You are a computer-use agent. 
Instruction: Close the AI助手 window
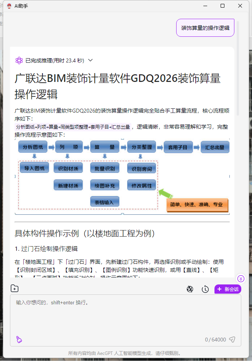tap(240, 6)
